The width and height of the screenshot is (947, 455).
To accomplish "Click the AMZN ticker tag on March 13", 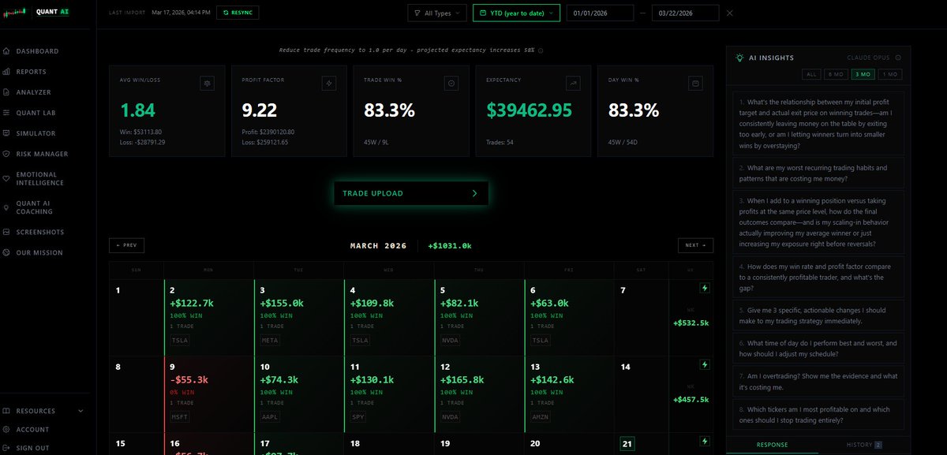I will pyautogui.click(x=542, y=416).
